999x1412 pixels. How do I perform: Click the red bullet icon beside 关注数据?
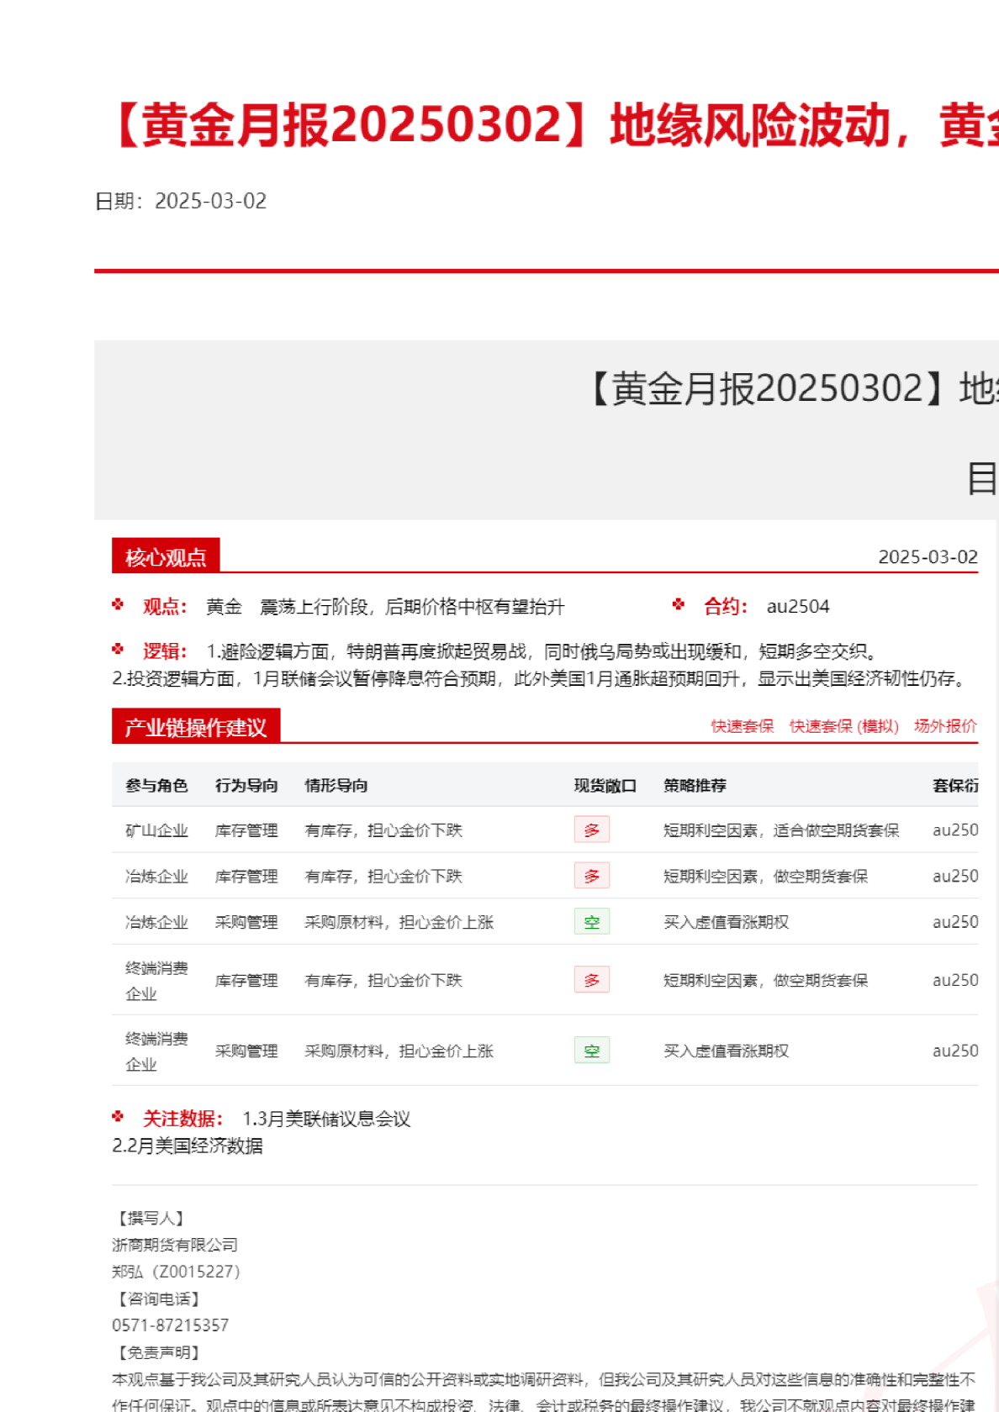pyautogui.click(x=118, y=1116)
